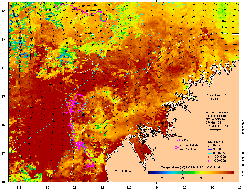Image resolution: width=245 pixels, height=190 pixels.
Task: Click the 0.5m/s velocity scale arrow
Action: coord(215,129)
